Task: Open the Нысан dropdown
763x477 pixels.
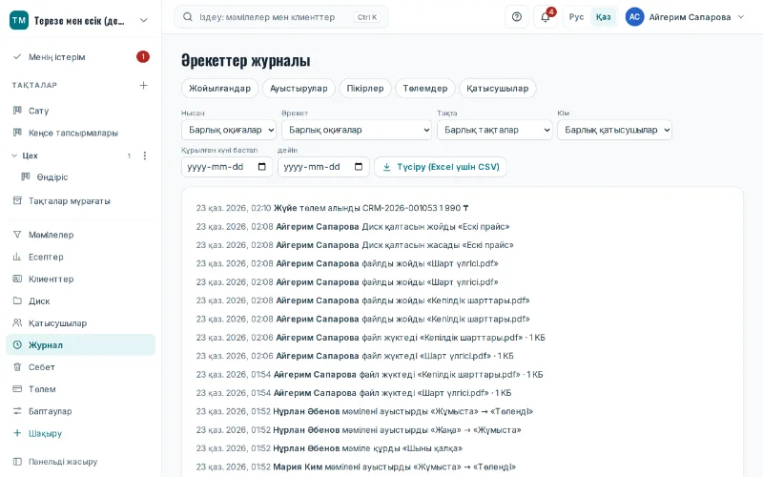Action: click(229, 130)
